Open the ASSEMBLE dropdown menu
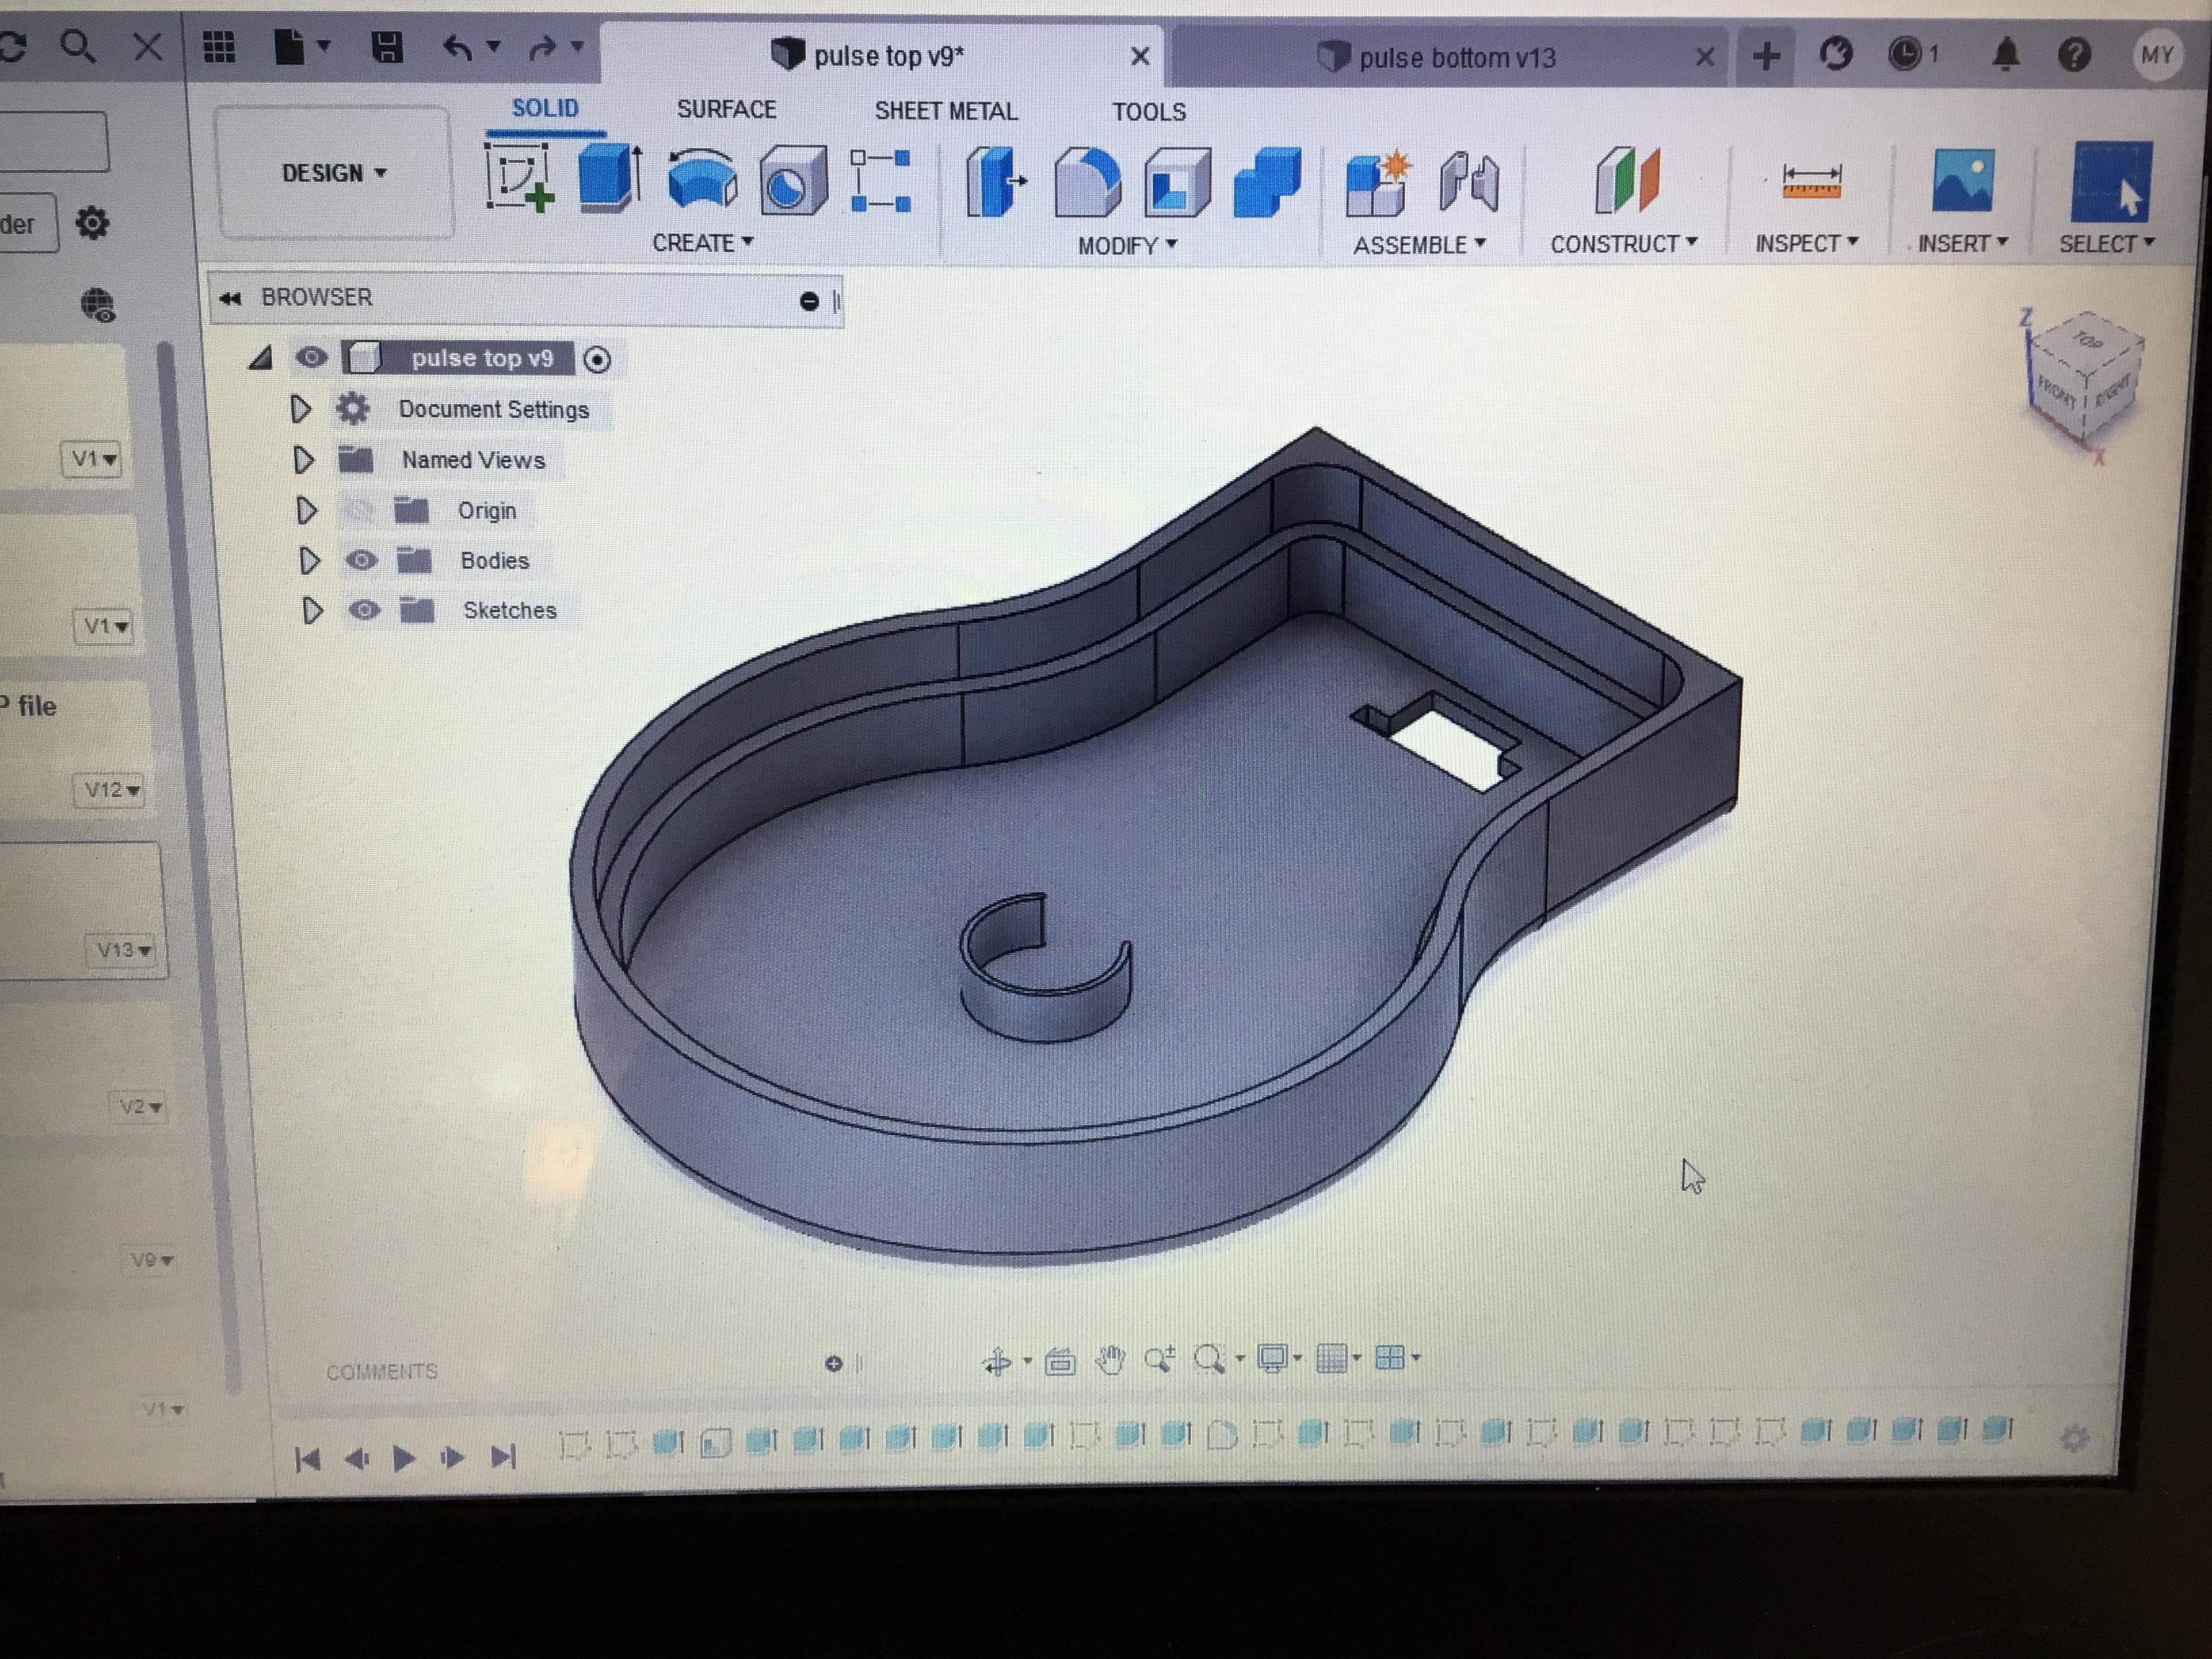Screen dimensions: 2212x1659 pyautogui.click(x=1419, y=245)
